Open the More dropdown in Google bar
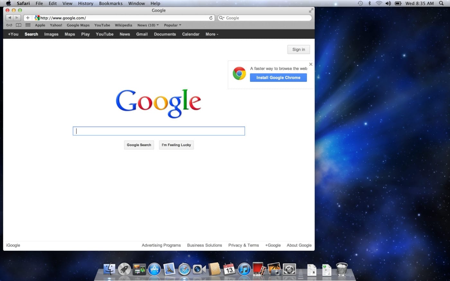Image resolution: width=450 pixels, height=281 pixels. click(212, 34)
